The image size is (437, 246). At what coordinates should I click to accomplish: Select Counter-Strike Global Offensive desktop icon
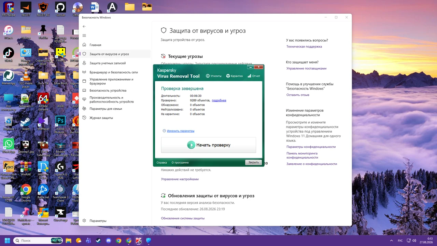pyautogui.click(x=9, y=170)
